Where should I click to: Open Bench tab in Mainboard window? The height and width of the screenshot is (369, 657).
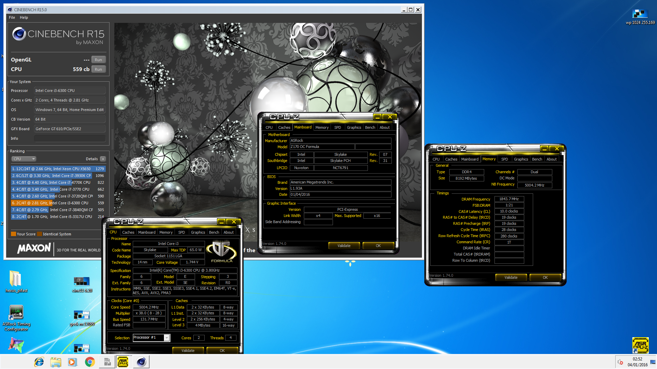(x=370, y=127)
